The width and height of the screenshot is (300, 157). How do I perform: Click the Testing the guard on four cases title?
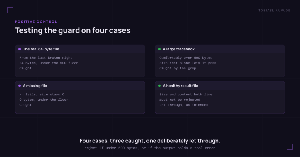coord(73,30)
